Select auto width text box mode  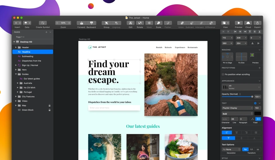(253, 119)
